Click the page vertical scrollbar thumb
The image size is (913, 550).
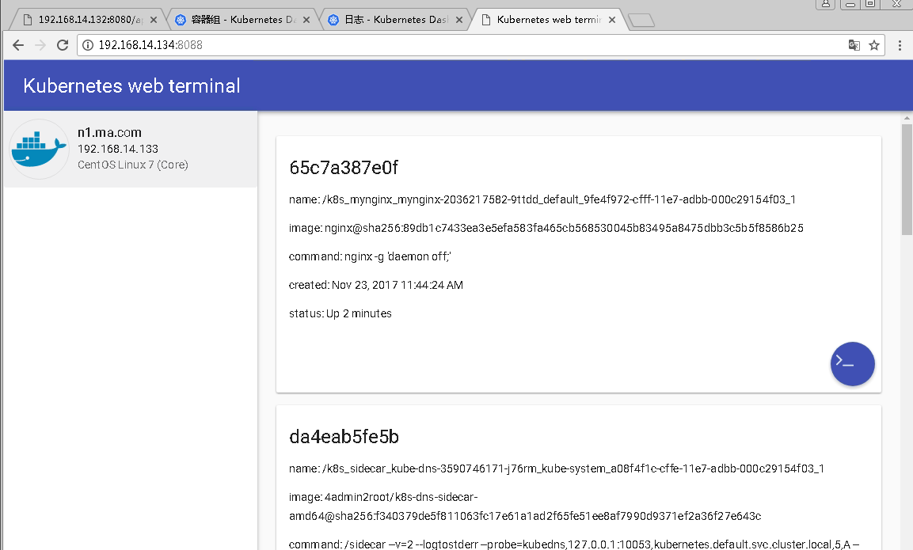pos(907,180)
